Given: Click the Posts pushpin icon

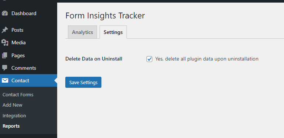Looking at the screenshot, I should 5,30.
